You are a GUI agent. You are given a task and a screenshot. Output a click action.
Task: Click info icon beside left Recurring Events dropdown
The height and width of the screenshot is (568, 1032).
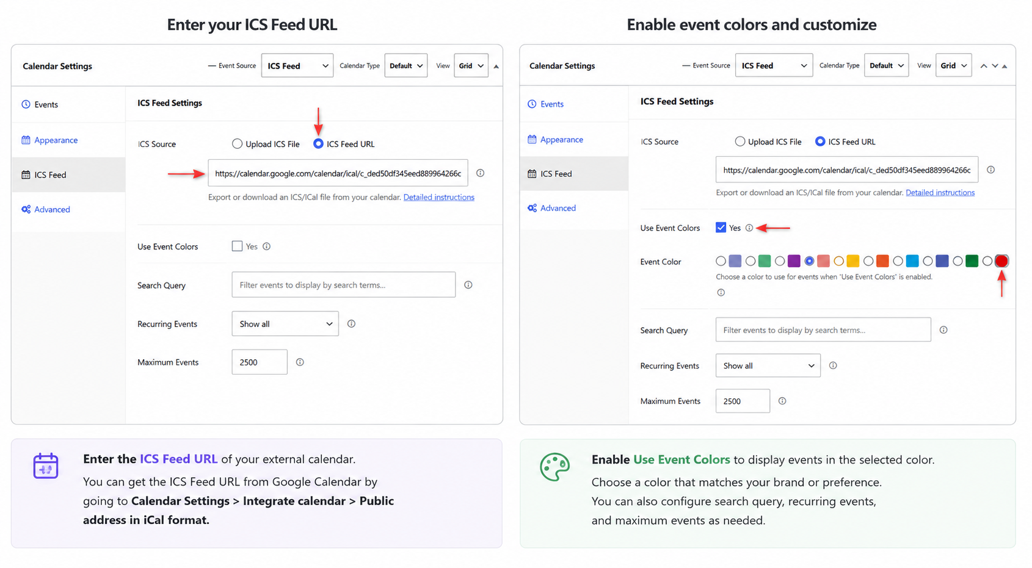(x=351, y=324)
